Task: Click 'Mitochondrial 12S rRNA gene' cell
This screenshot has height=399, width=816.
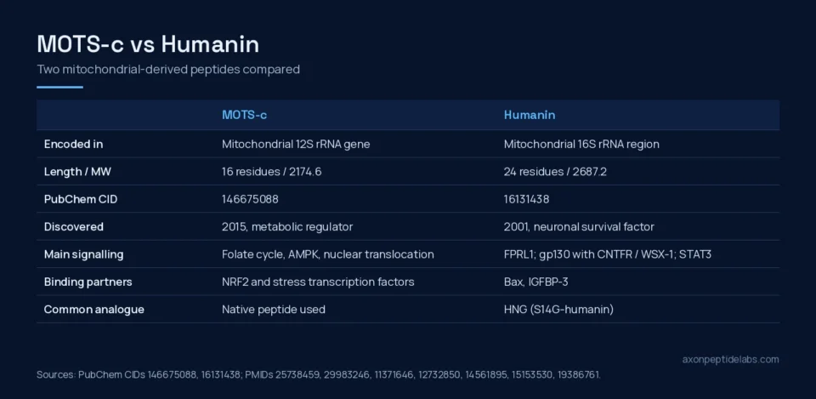Action: pyautogui.click(x=296, y=145)
